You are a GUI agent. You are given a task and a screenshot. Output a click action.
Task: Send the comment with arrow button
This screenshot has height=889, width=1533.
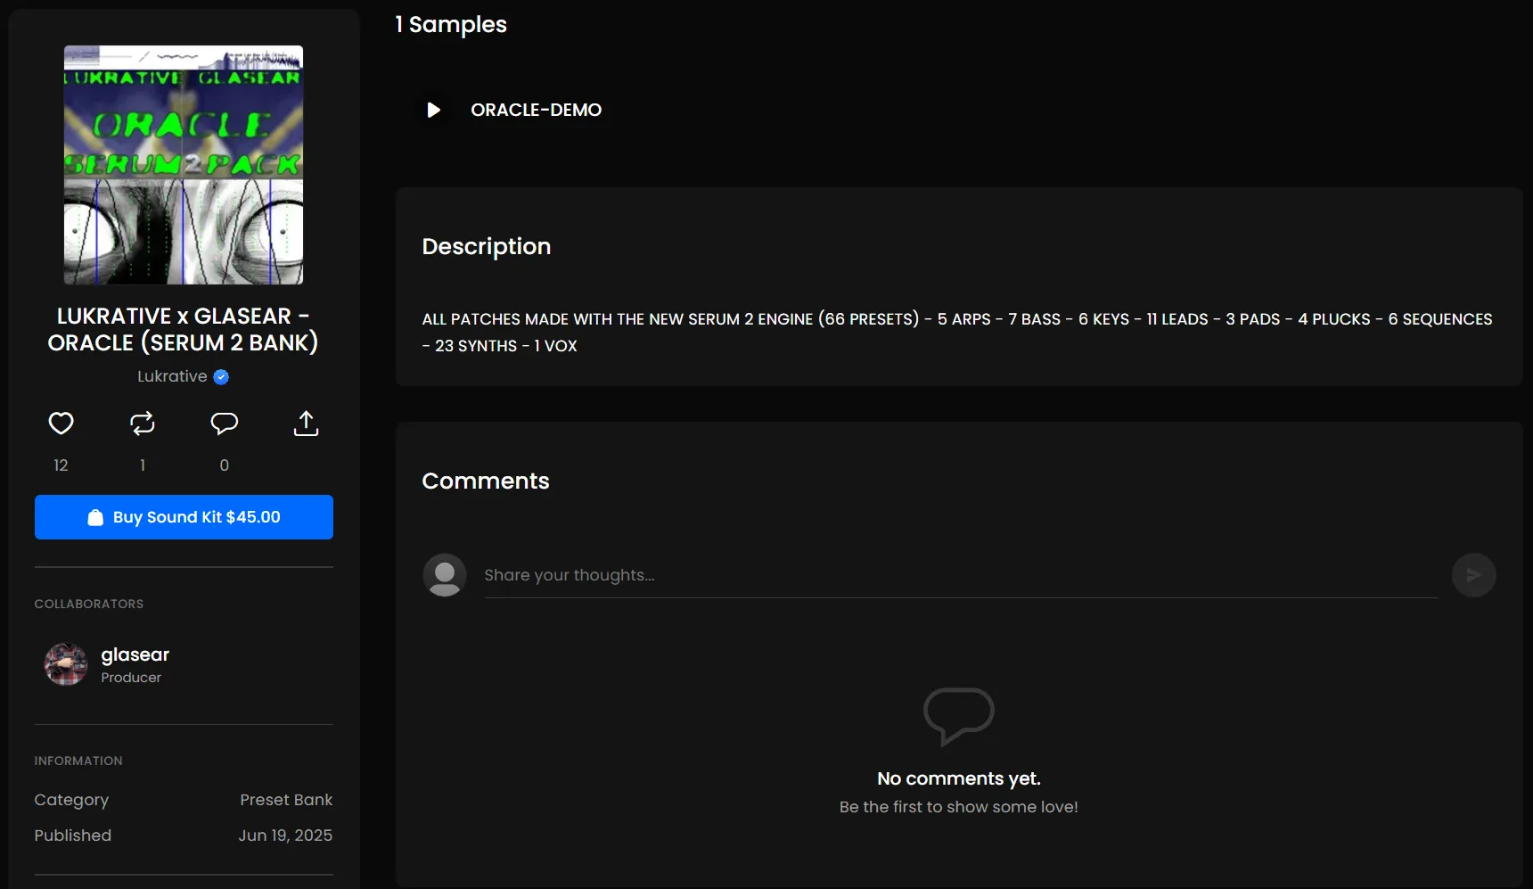1473,575
